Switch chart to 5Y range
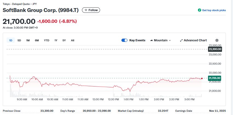Viewport: 233px width, 115px height. [x=64, y=40]
